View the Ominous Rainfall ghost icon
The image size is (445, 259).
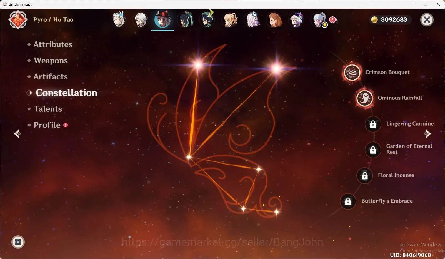point(364,98)
